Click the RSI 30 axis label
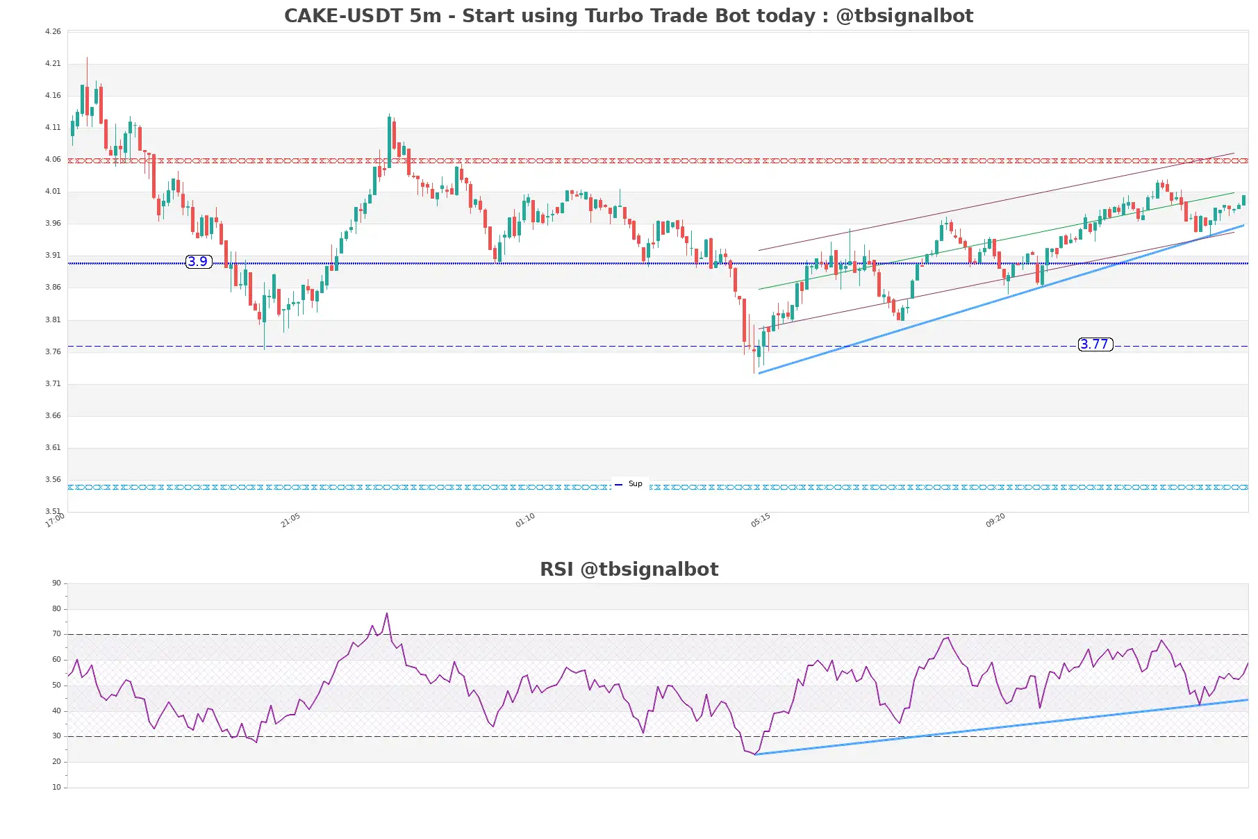The image size is (1258, 839). (56, 736)
